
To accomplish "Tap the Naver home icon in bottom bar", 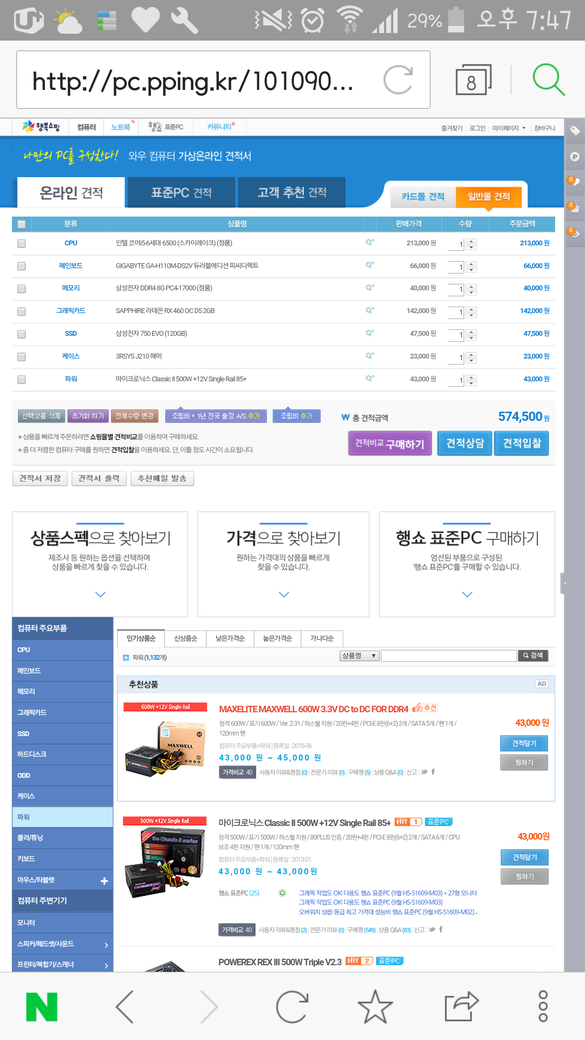I will tap(42, 1007).
